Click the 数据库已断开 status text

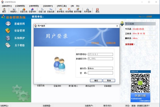tap(143, 106)
